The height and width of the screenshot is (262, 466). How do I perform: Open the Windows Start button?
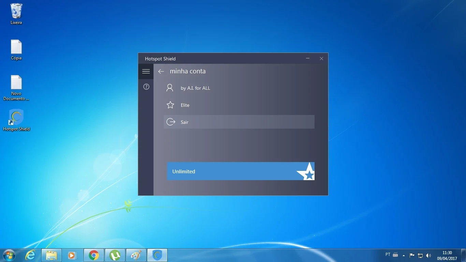click(9, 255)
